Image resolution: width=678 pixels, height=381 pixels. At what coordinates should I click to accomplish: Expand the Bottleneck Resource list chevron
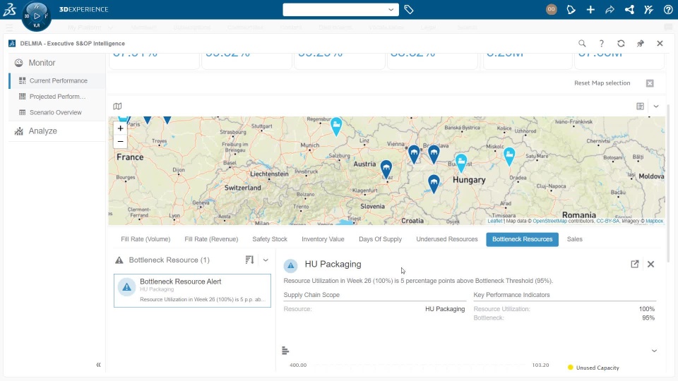[266, 260]
